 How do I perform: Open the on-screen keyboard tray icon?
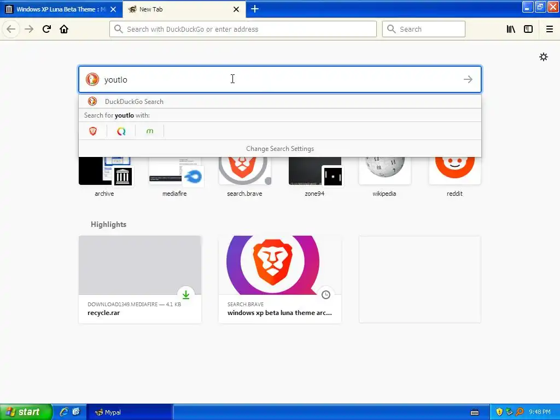tap(475, 412)
